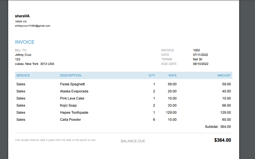Select the Calla Powder description
255x159 pixels.
70,120
